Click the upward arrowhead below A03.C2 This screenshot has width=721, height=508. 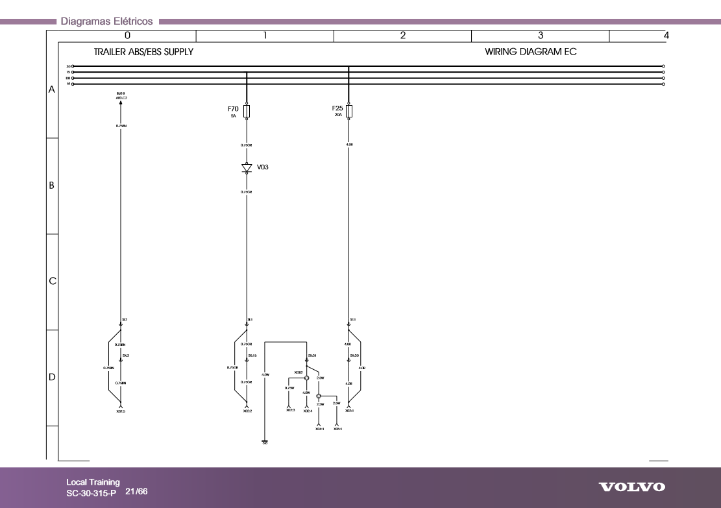[x=121, y=103]
